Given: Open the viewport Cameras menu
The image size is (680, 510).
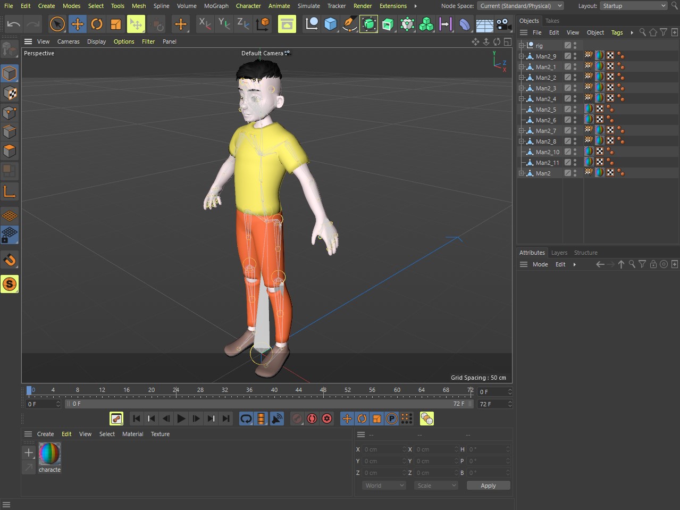Looking at the screenshot, I should point(68,41).
